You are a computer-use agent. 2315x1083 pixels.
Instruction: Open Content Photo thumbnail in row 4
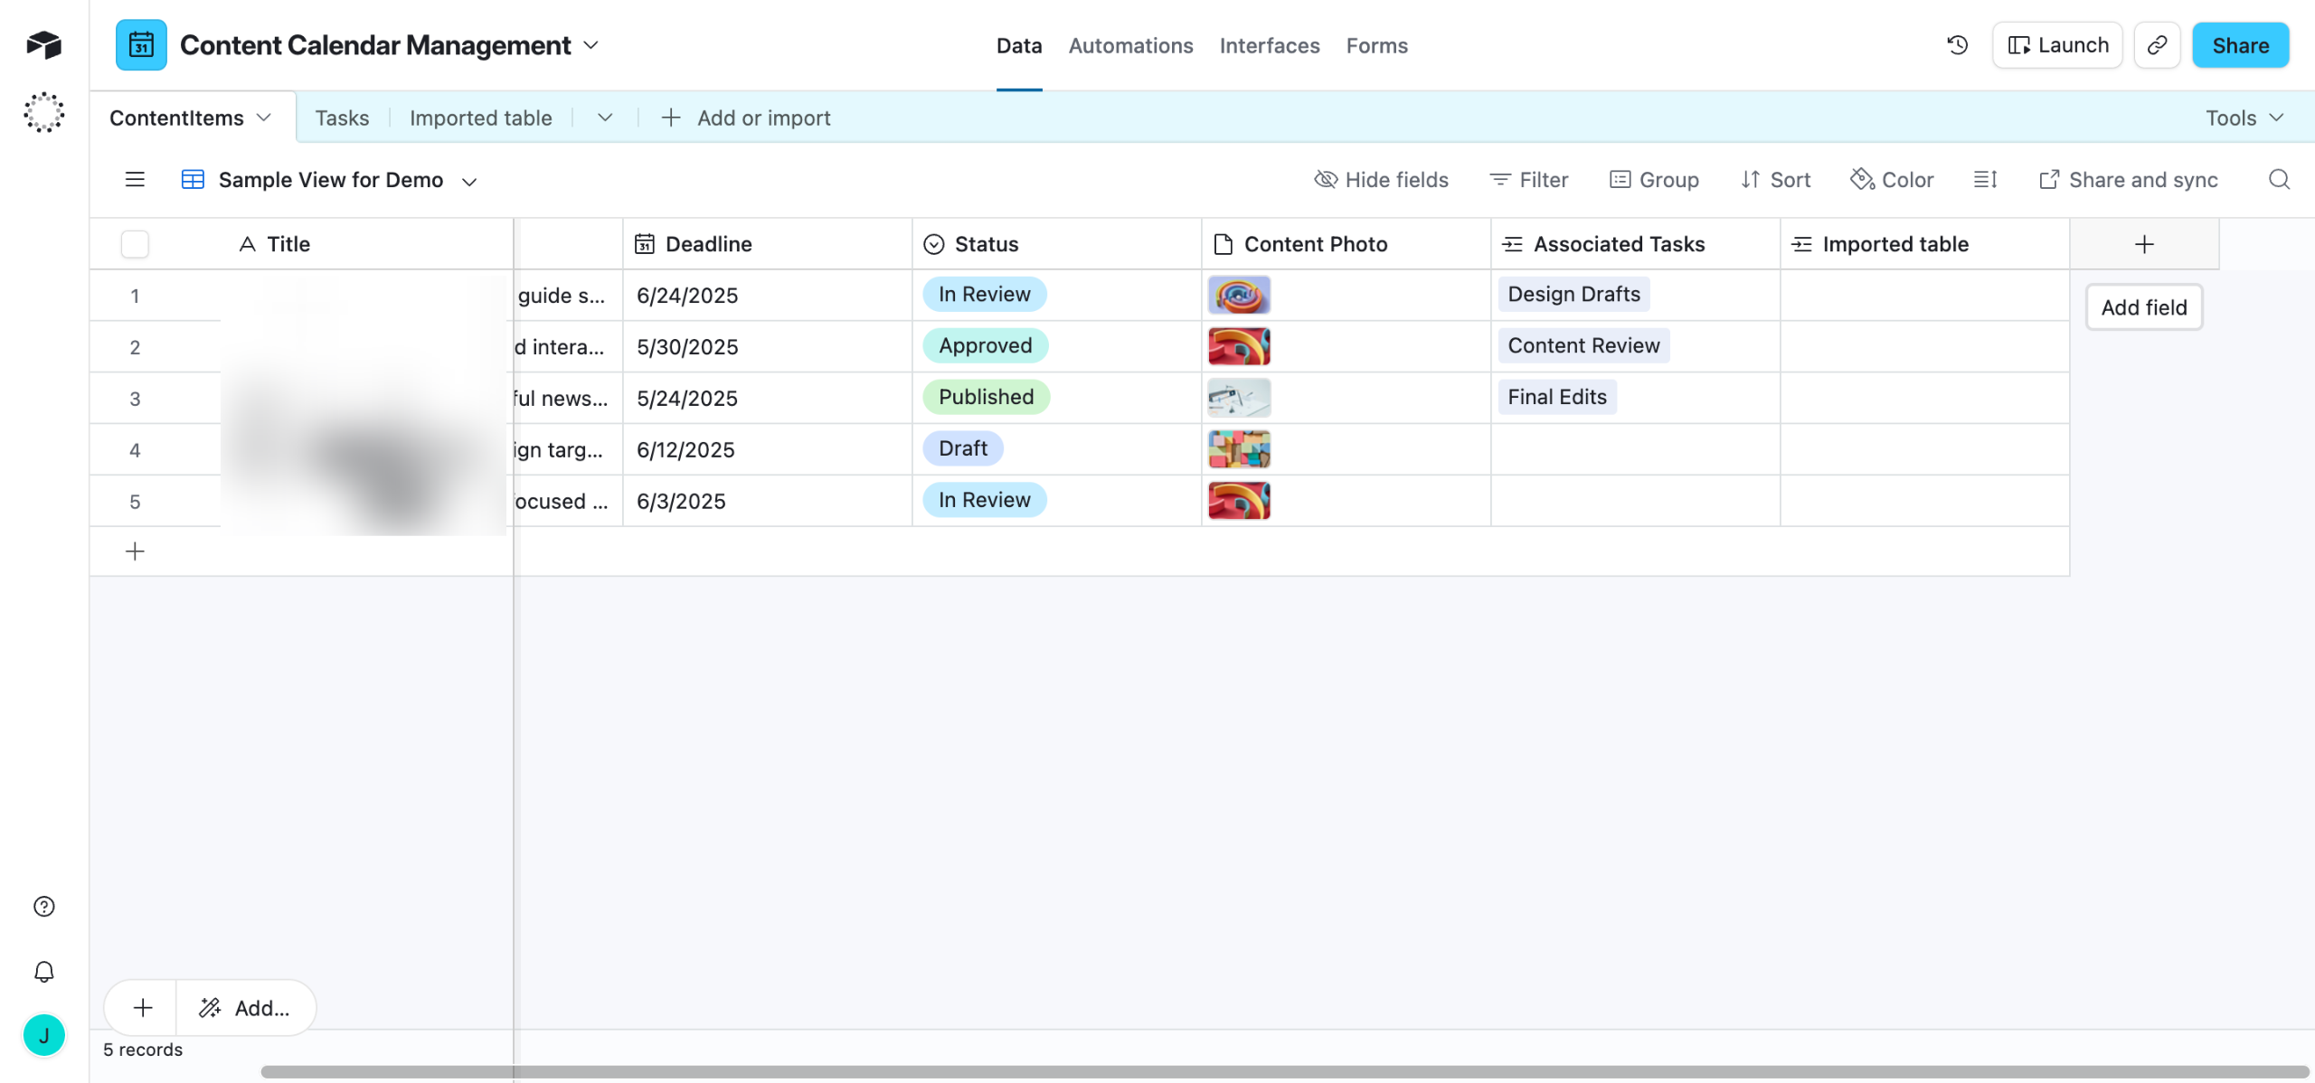coord(1239,449)
